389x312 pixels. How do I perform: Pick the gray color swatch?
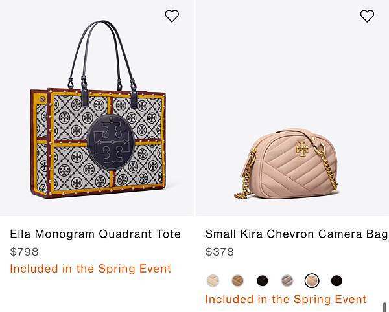[x=287, y=281]
